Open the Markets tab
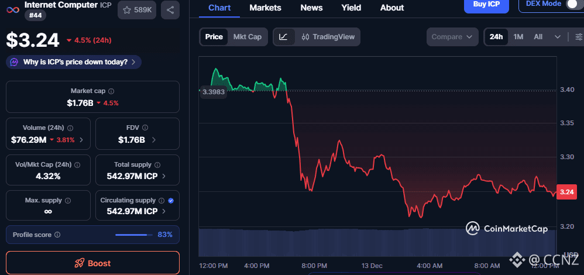Viewport: 584px width, 275px height. (x=265, y=8)
